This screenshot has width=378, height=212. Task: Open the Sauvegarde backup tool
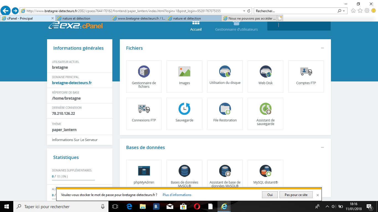pos(184,114)
